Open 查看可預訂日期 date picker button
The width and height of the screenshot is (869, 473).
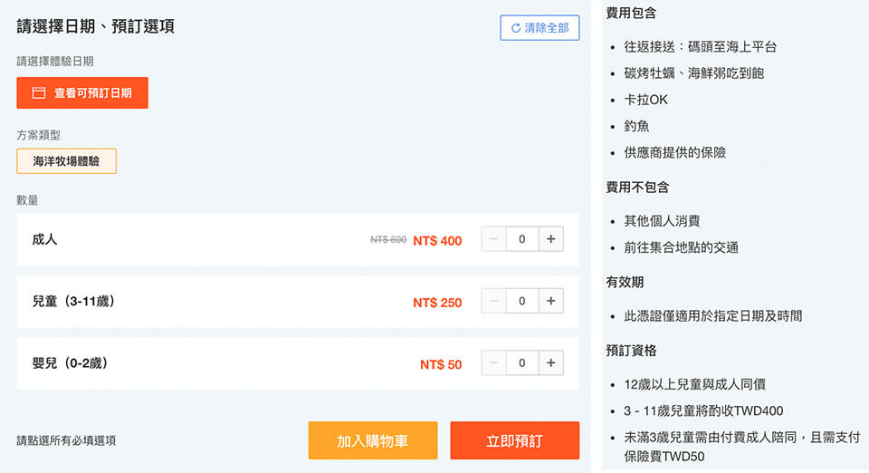(x=82, y=92)
